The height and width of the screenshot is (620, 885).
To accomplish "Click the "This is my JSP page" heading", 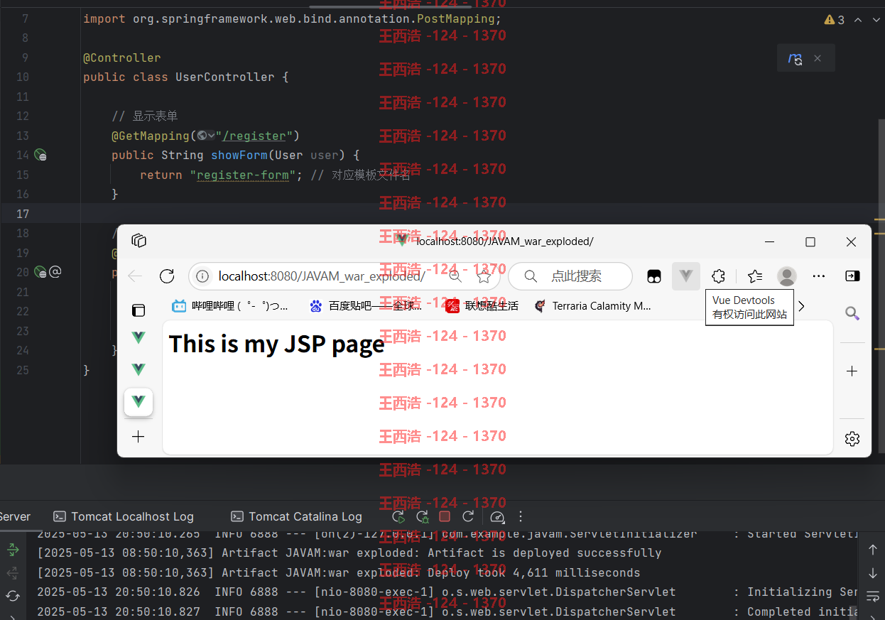I will (x=276, y=344).
